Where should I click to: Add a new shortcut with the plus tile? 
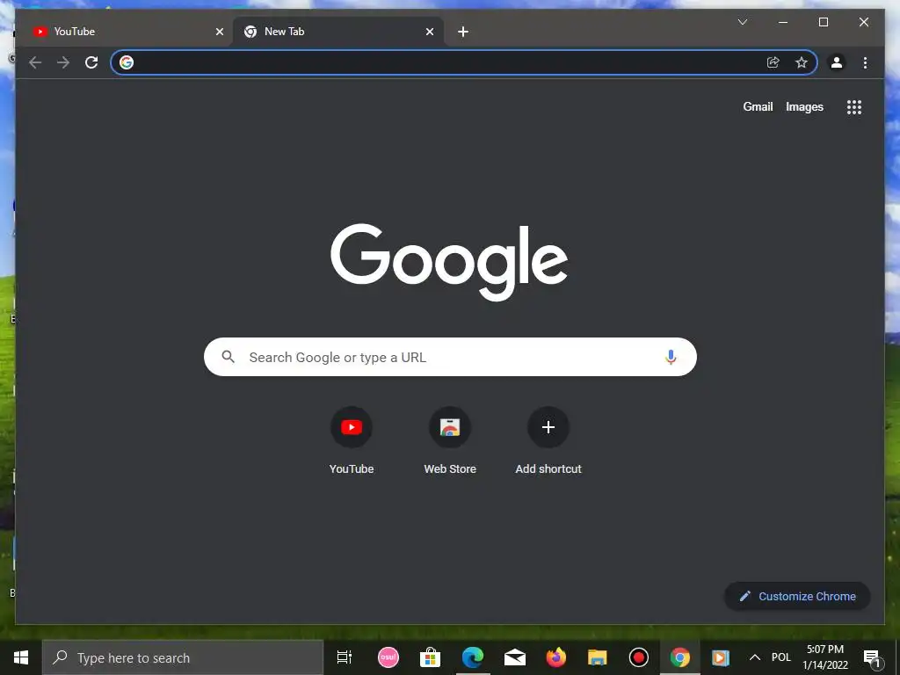coord(548,440)
